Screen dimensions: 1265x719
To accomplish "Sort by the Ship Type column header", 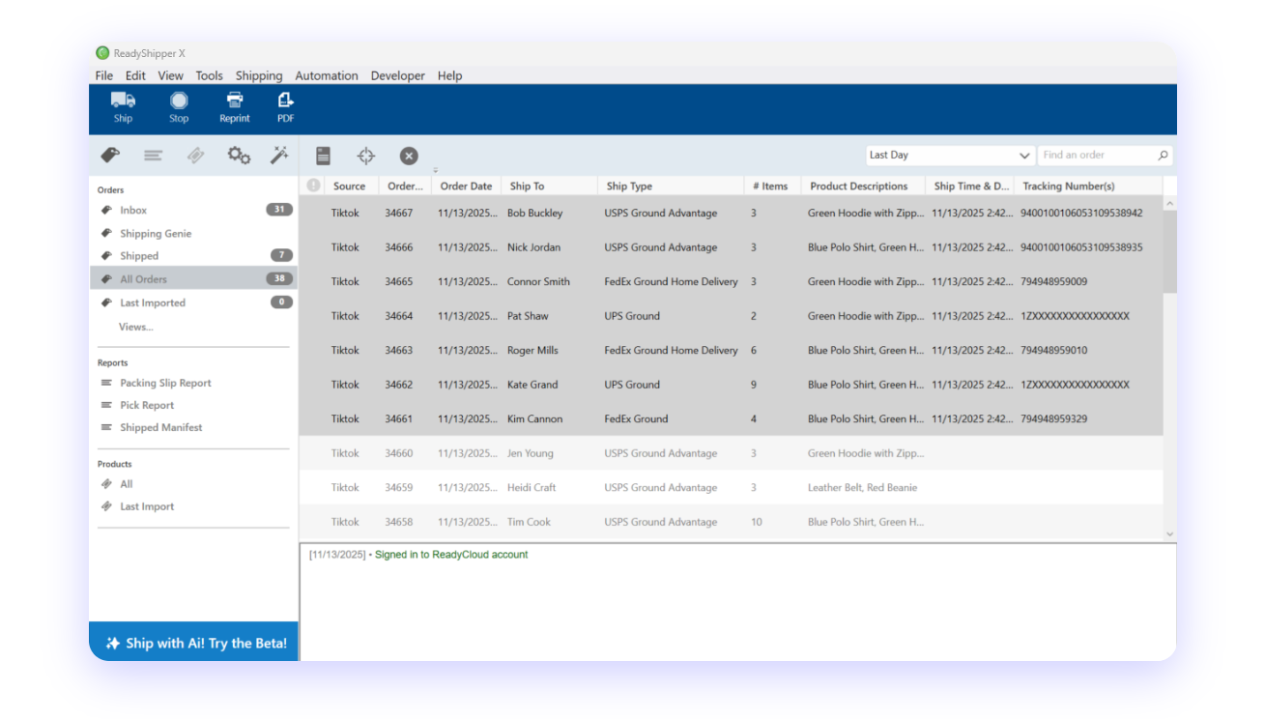I will pyautogui.click(x=629, y=187).
